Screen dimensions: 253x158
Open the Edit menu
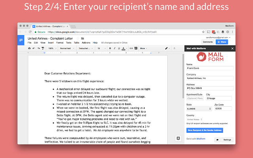pyautogui.click(x=36, y=43)
